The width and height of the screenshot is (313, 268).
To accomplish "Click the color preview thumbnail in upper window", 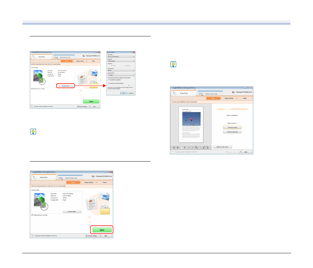I will [39, 77].
